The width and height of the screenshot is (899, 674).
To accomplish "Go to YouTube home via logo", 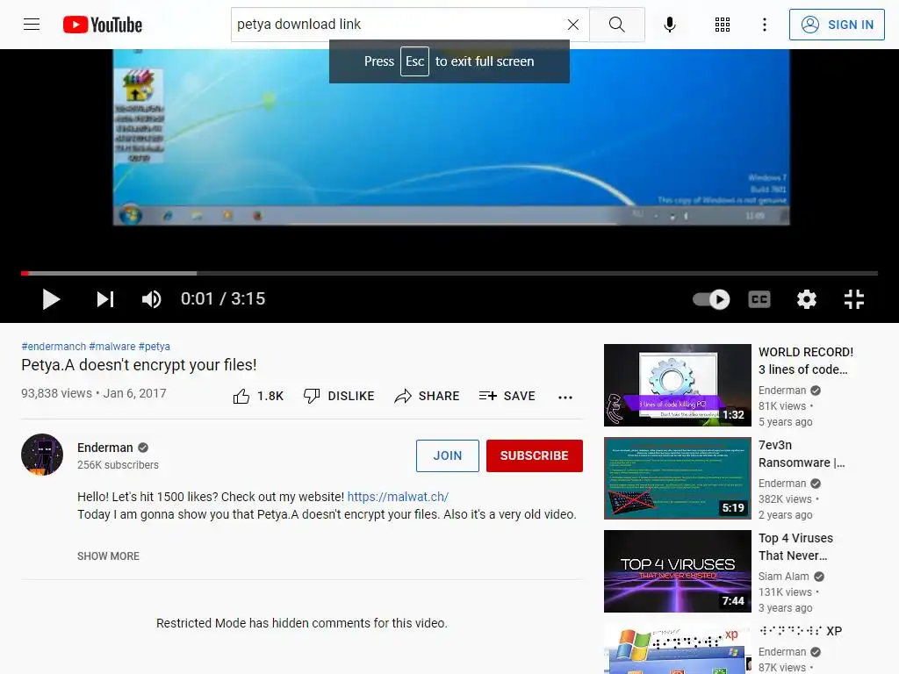I will click(103, 25).
